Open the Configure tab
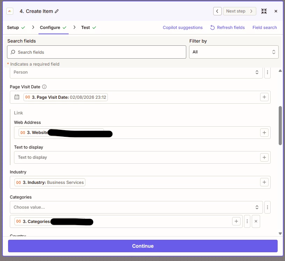Image resolution: width=285 pixels, height=261 pixels. (53, 28)
